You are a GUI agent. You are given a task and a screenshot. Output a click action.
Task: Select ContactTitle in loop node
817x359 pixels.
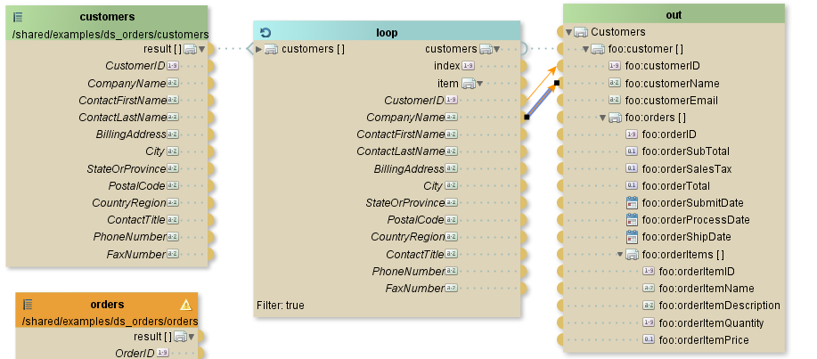415,254
